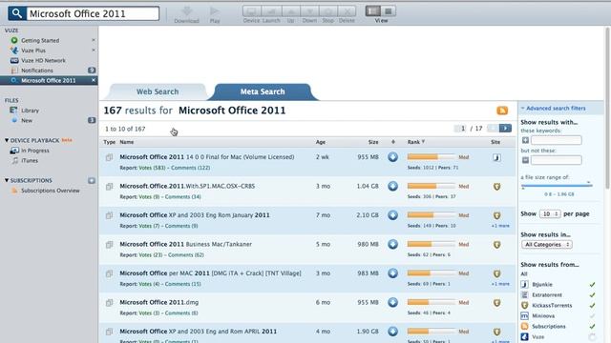Close Vuze Plus sidebar entry
The image size is (611, 343).
94,50
